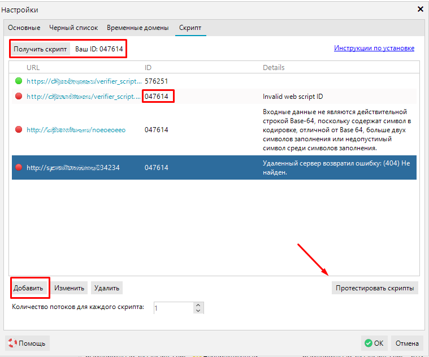Open the http verifier_script URL in the second row
Image resolution: width=429 pixels, height=357 pixels.
pyautogui.click(x=84, y=97)
